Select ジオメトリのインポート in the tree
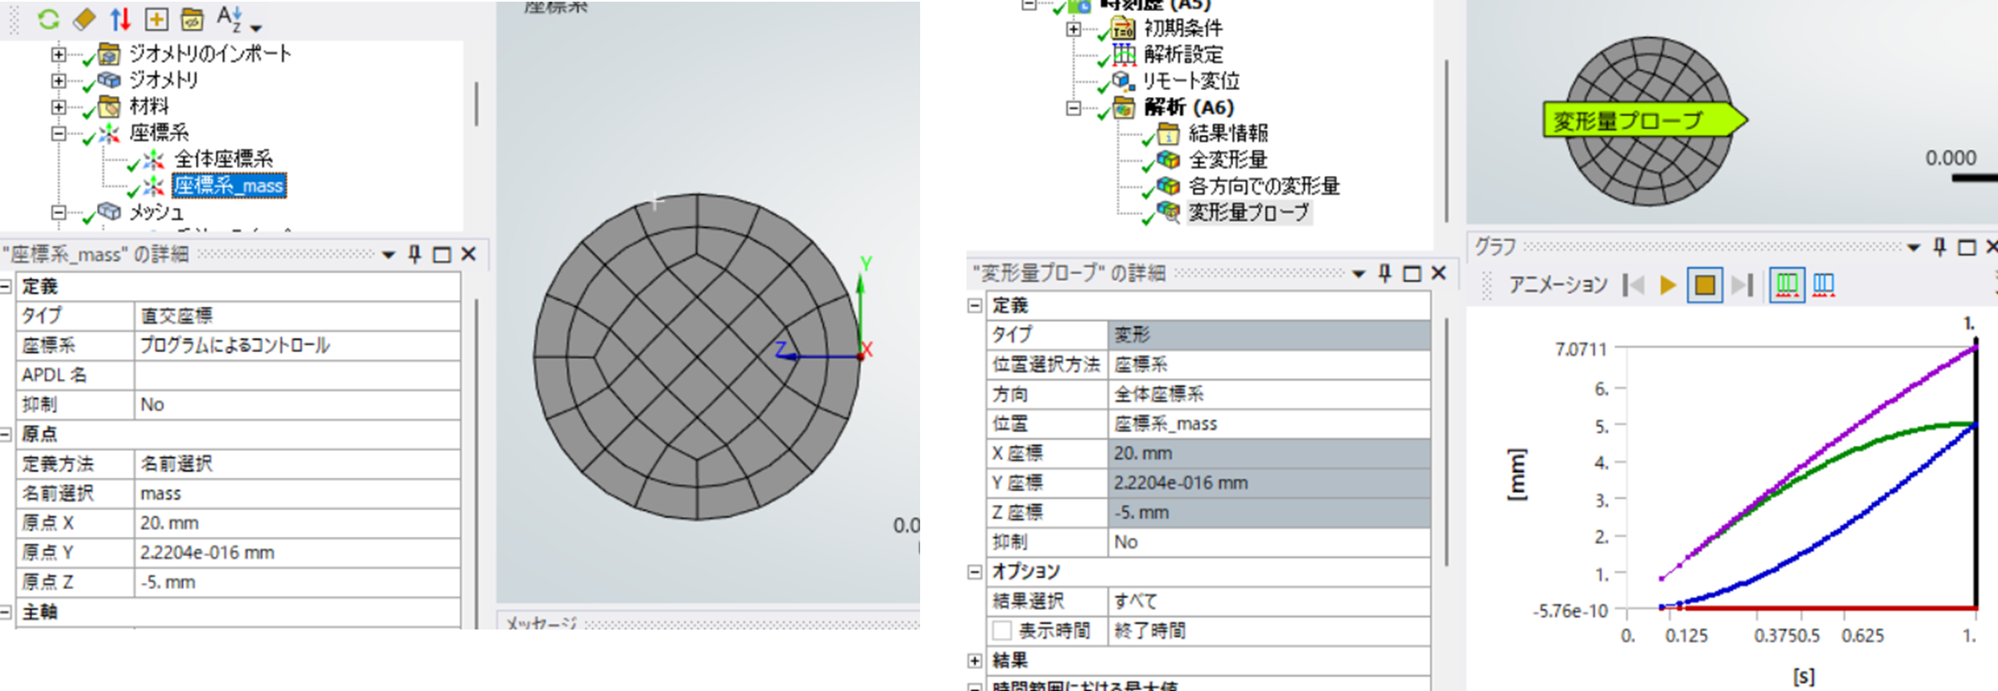This screenshot has height=691, width=1998. pos(210,54)
